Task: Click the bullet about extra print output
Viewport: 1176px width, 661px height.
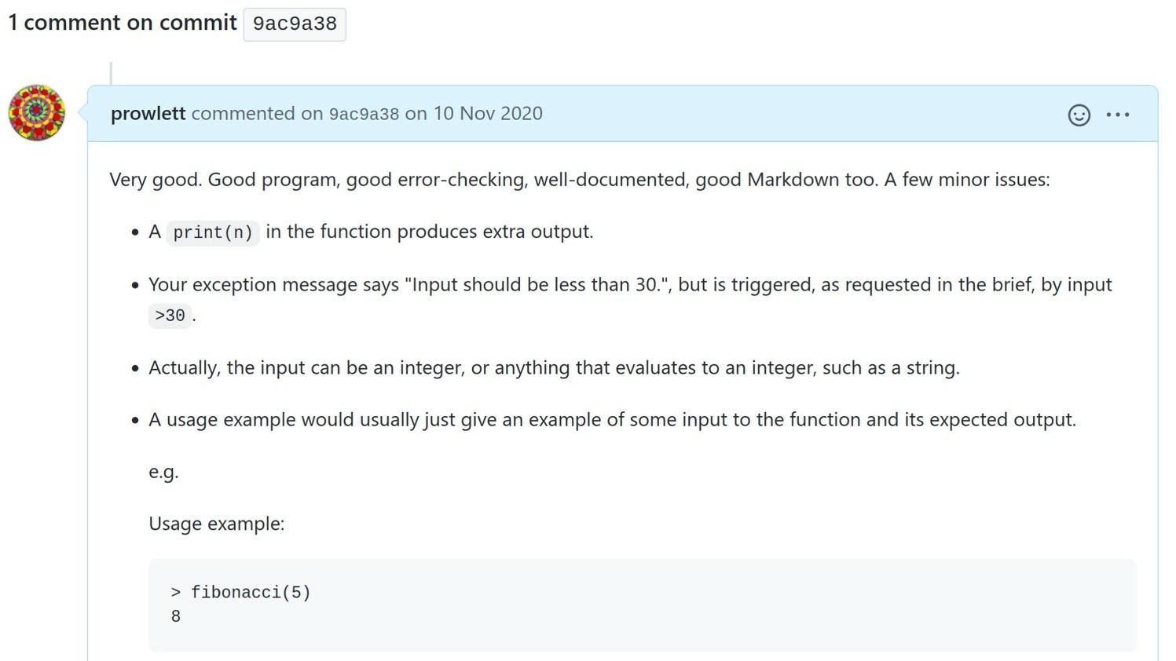Action: tap(370, 232)
